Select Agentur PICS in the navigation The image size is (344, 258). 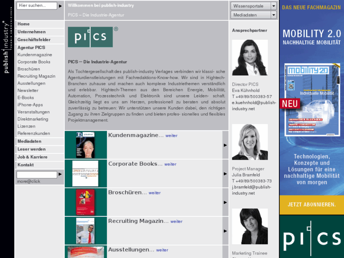(31, 48)
